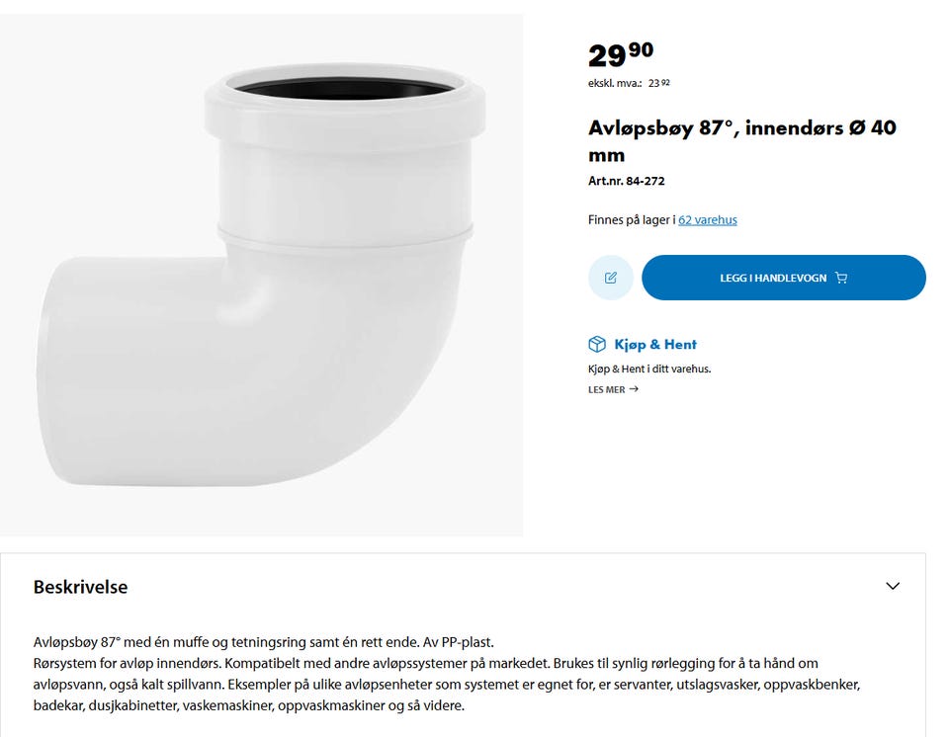949x737 pixels.
Task: Click the Kjøp & Hent box icon
Action: coord(597,344)
